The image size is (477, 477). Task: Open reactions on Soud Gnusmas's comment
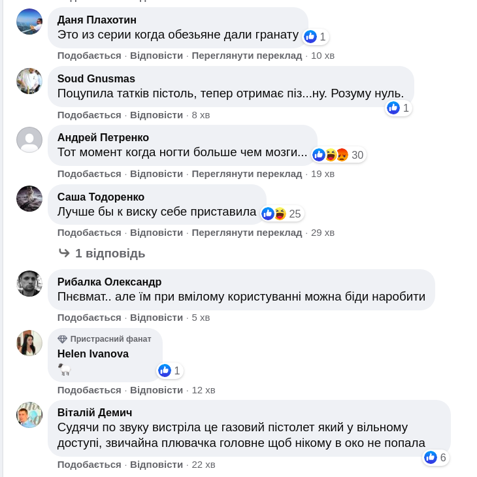click(398, 108)
